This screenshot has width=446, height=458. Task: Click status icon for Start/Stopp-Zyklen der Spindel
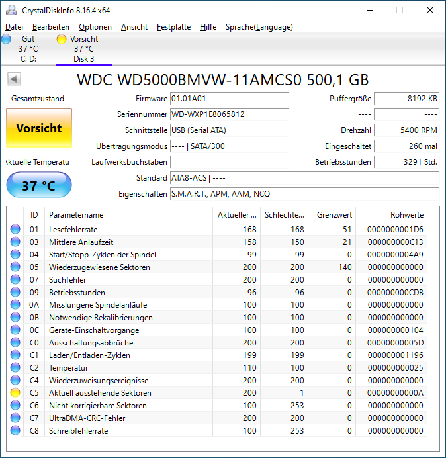[15, 254]
